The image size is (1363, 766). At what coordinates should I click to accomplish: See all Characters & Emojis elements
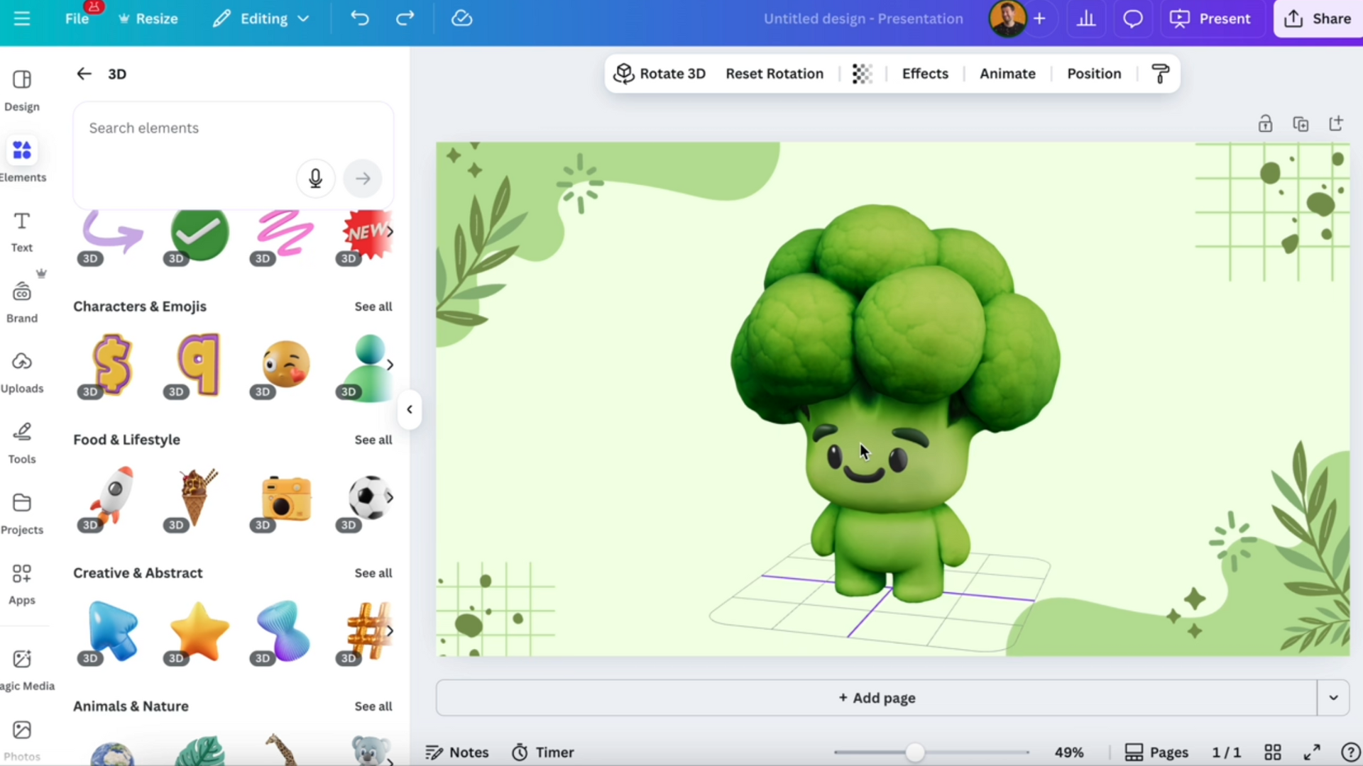pos(373,306)
